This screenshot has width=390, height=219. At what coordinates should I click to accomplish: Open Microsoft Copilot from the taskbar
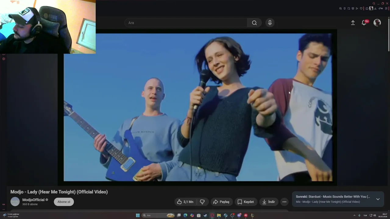192,215
